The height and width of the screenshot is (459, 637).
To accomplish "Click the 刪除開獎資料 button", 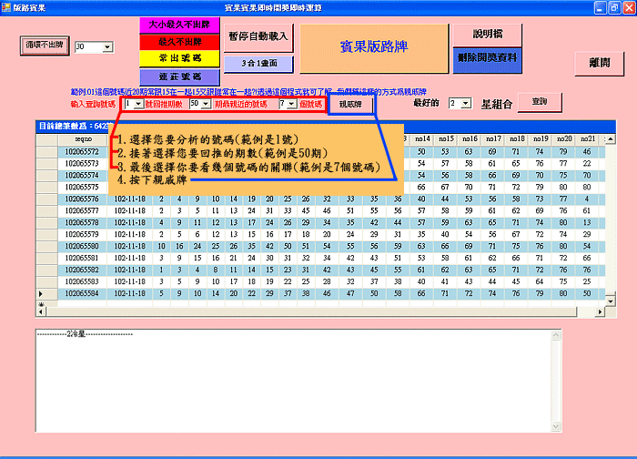I will [x=487, y=57].
